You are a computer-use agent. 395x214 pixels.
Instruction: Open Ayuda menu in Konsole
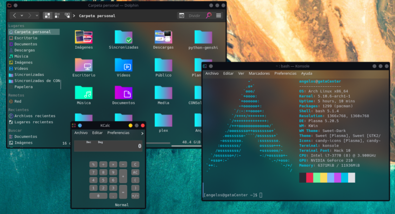307,73
